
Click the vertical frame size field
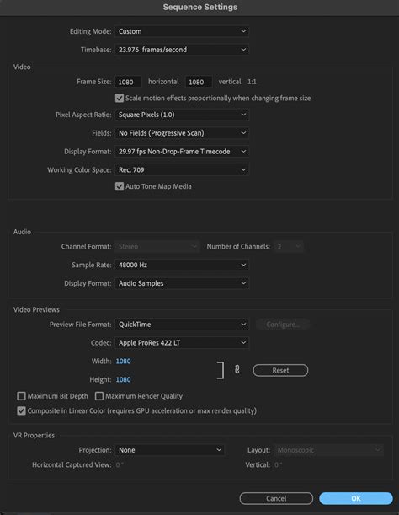(199, 82)
